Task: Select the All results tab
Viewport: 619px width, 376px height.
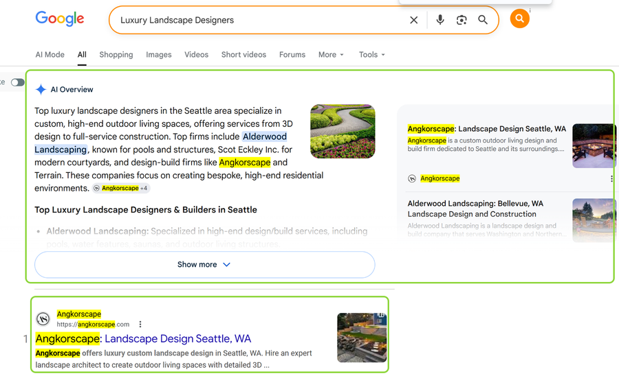Action: (82, 55)
